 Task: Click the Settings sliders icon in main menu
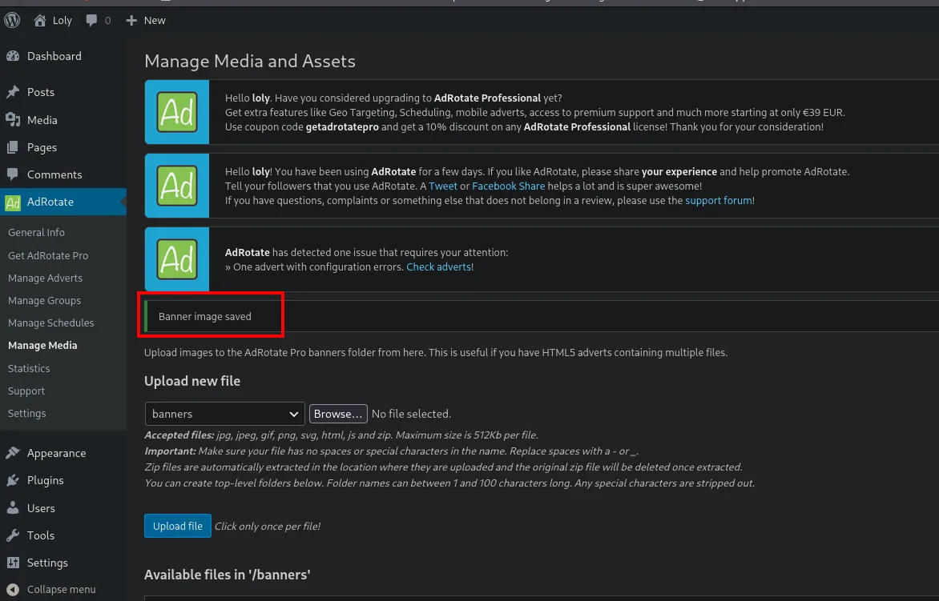[13, 563]
